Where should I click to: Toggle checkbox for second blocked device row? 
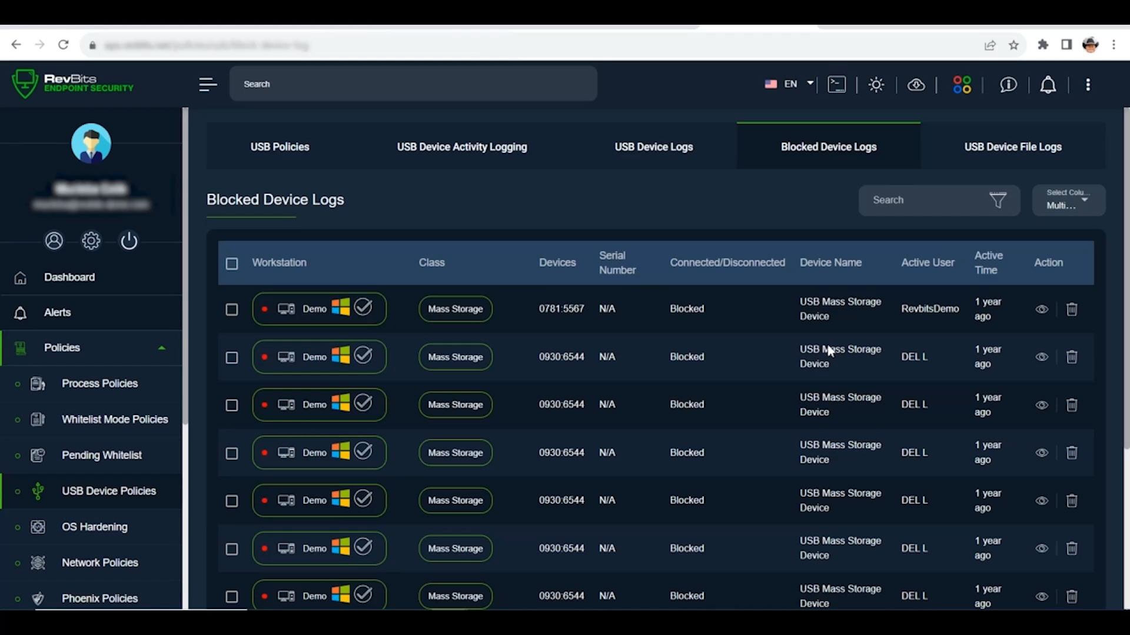(231, 357)
